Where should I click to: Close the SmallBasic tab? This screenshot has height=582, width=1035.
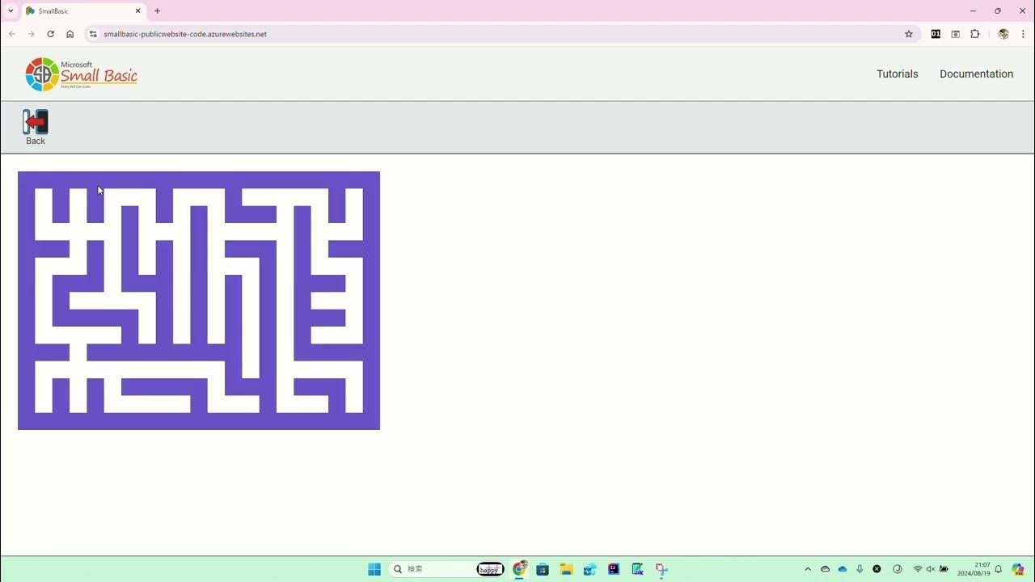(x=137, y=11)
